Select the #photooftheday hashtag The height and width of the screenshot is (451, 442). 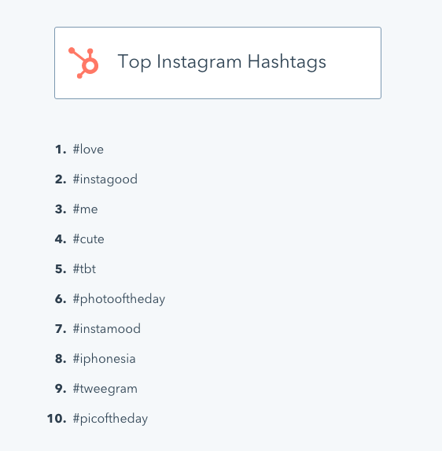coord(119,299)
